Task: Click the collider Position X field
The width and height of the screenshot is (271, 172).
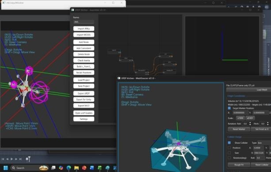Action: [258, 148]
